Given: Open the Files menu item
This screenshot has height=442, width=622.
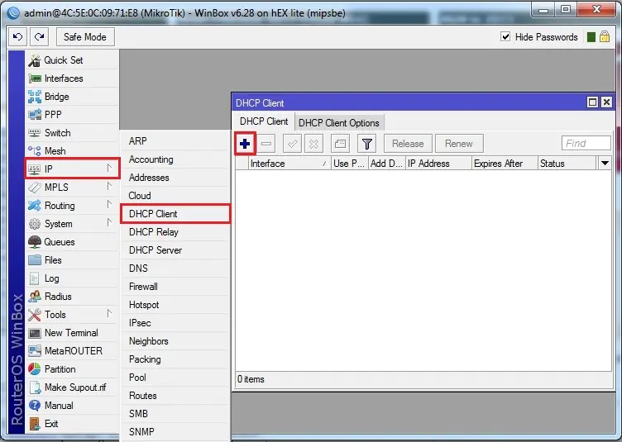Looking at the screenshot, I should pos(73,260).
